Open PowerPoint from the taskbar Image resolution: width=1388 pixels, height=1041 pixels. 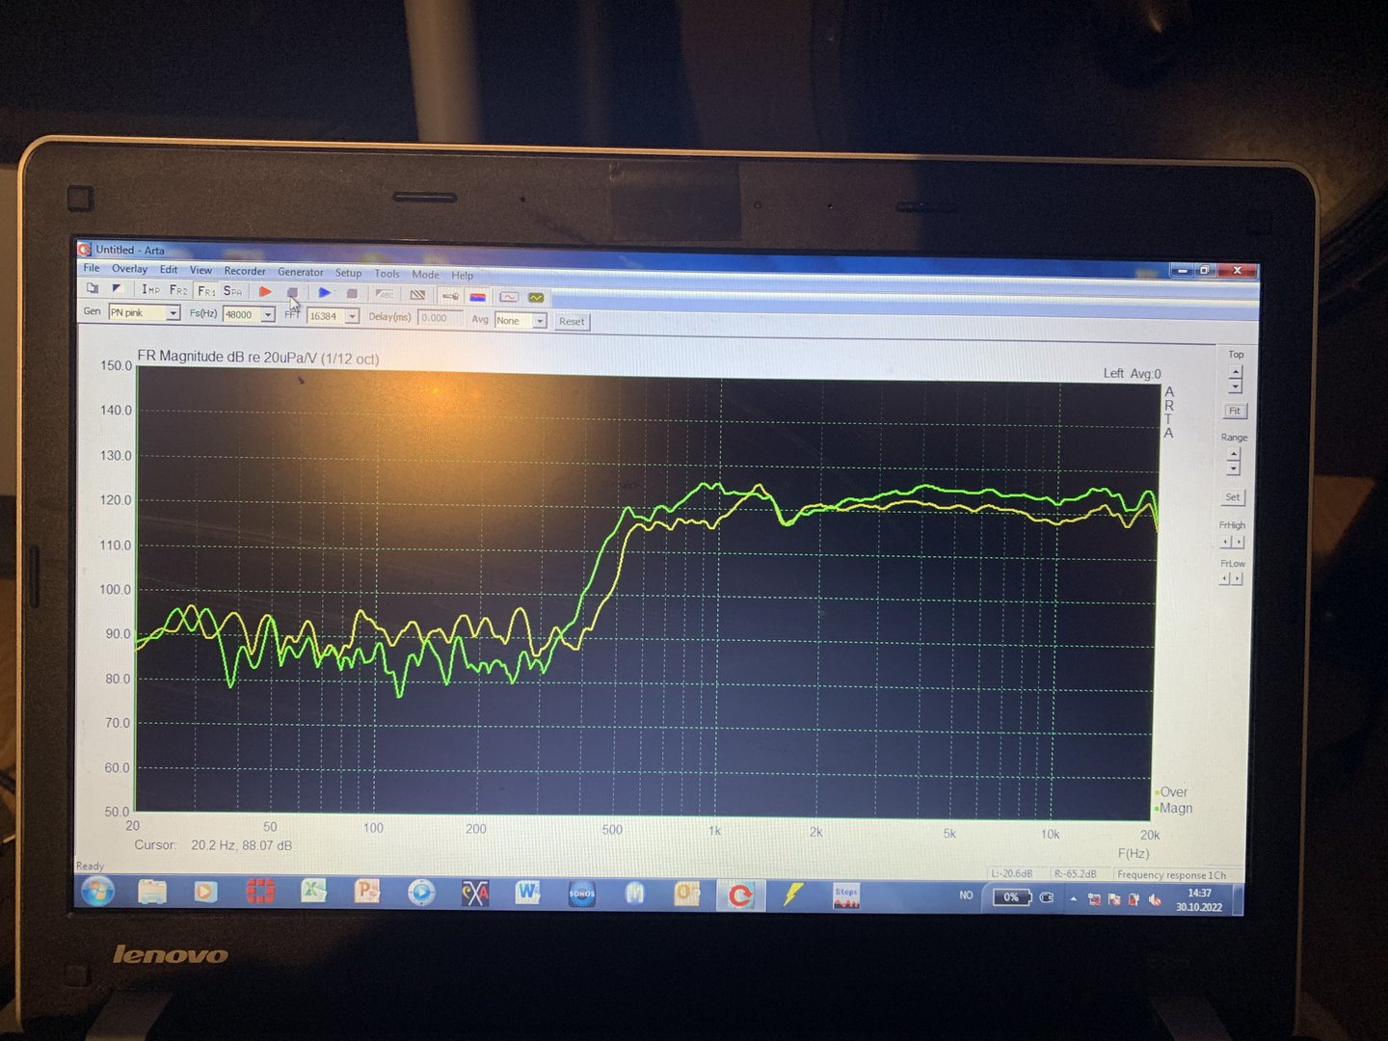coord(367,893)
